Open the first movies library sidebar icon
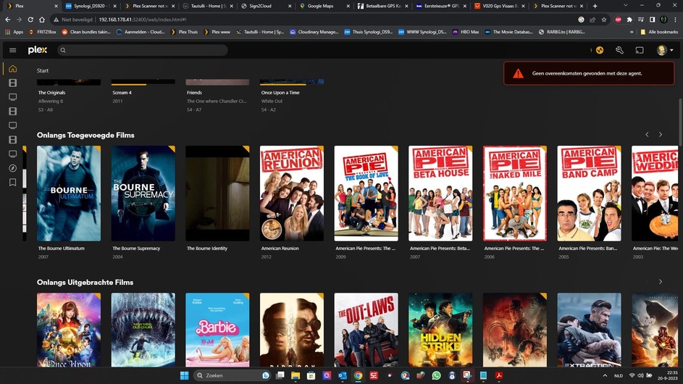The width and height of the screenshot is (683, 384). click(12, 83)
